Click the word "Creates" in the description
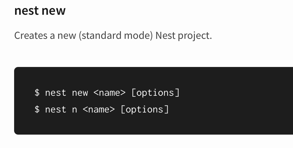Screen dimensions: 293x148 coord(31,35)
